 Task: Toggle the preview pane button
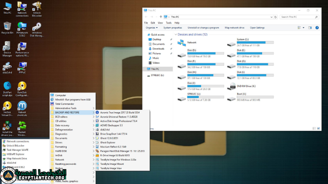[310, 28]
